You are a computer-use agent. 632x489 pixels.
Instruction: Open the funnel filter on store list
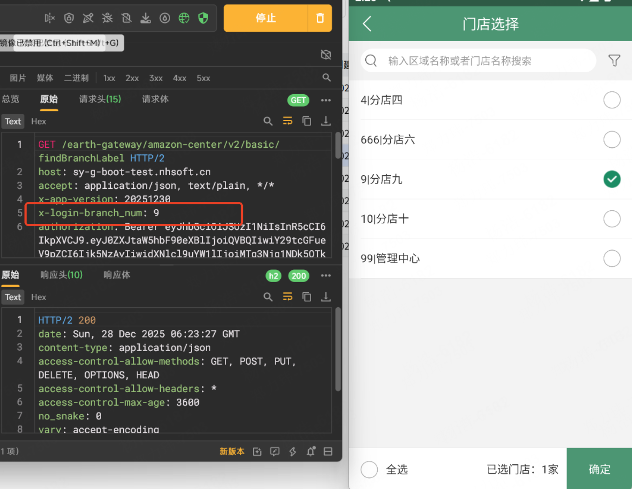coord(614,61)
